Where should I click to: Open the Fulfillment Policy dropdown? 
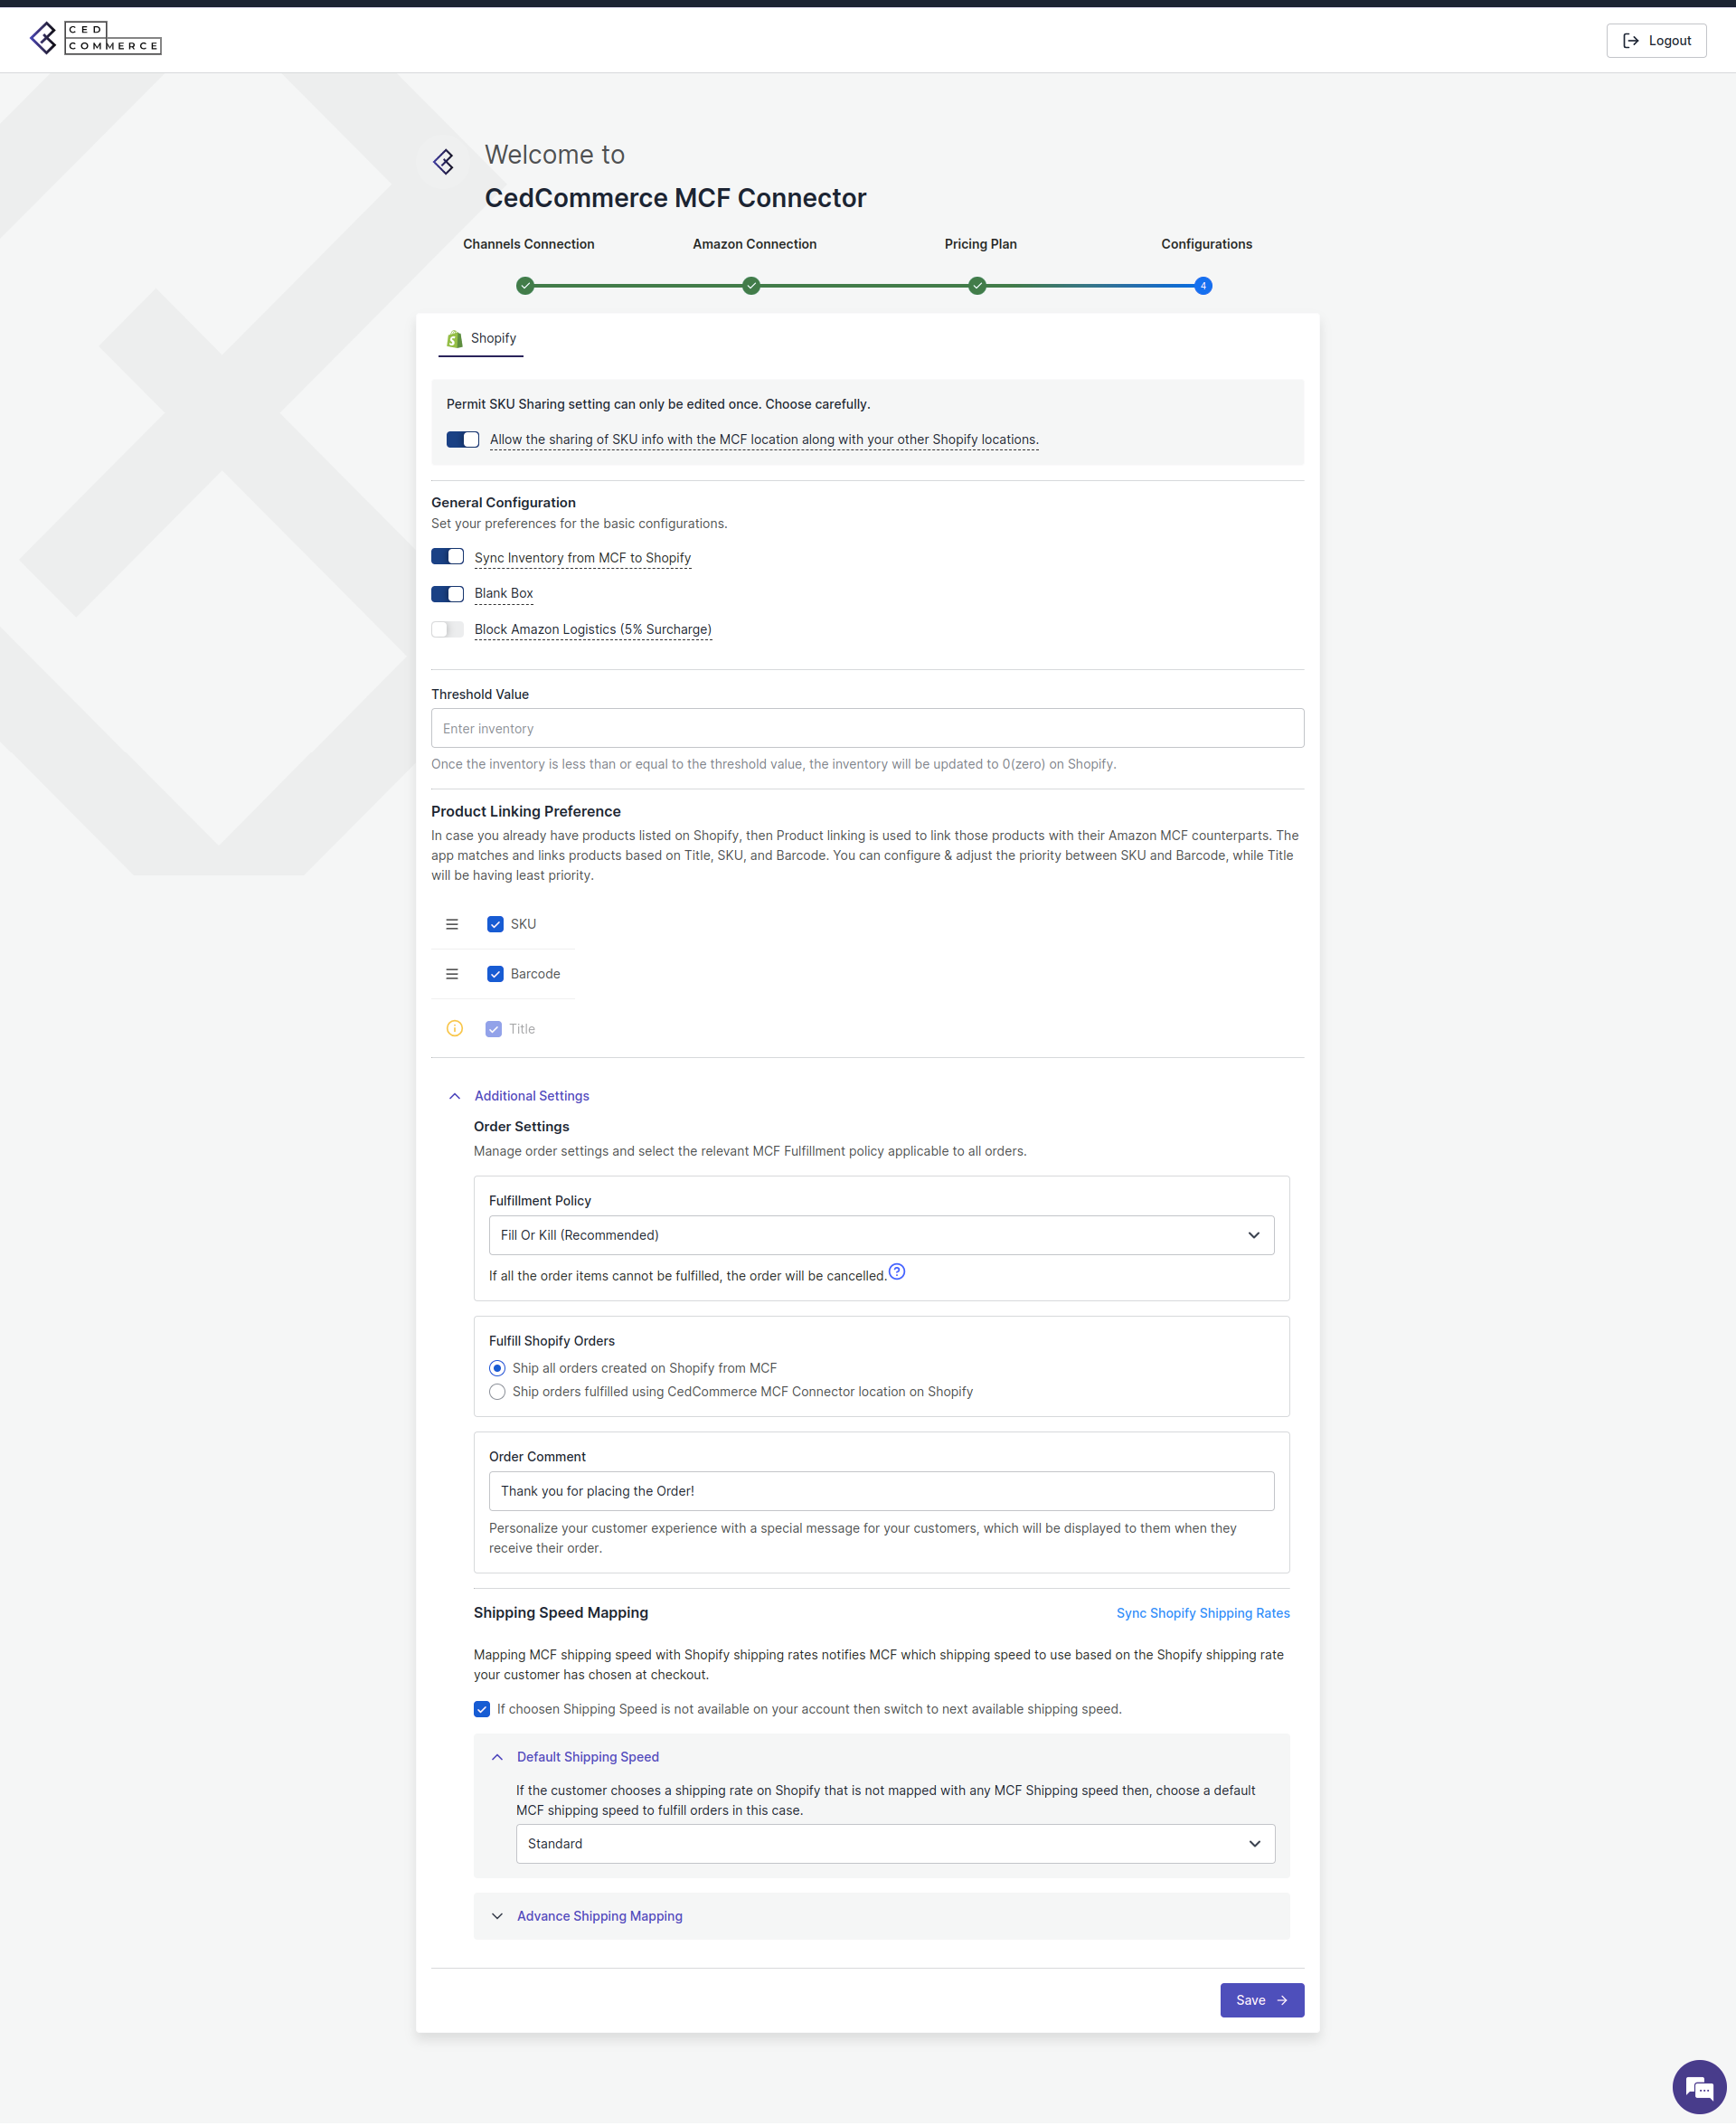881,1236
